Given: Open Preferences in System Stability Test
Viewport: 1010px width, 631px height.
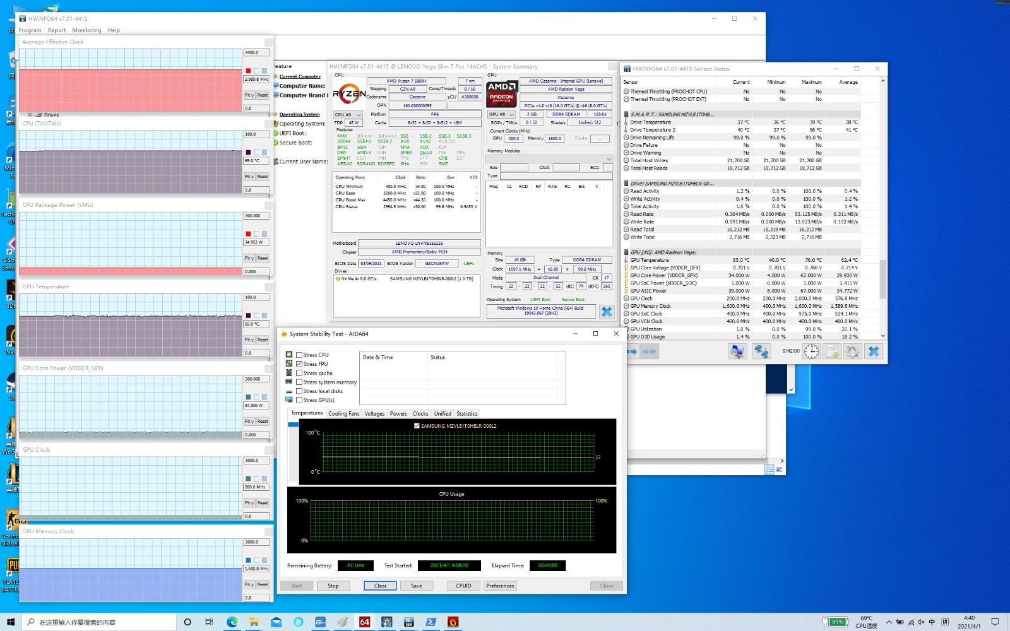Looking at the screenshot, I should (x=500, y=586).
